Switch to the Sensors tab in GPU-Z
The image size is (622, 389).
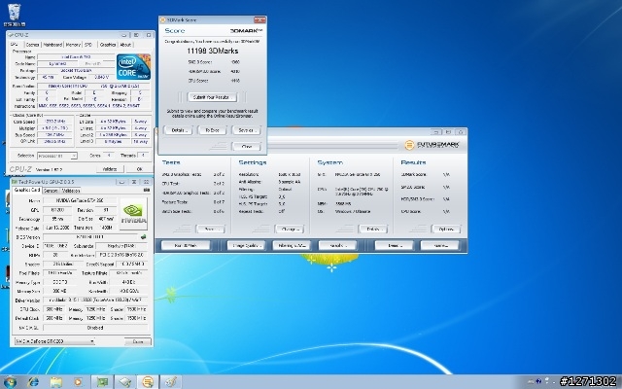click(51, 191)
